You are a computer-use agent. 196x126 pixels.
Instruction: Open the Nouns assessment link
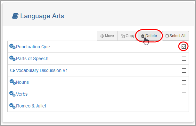pos(22,82)
